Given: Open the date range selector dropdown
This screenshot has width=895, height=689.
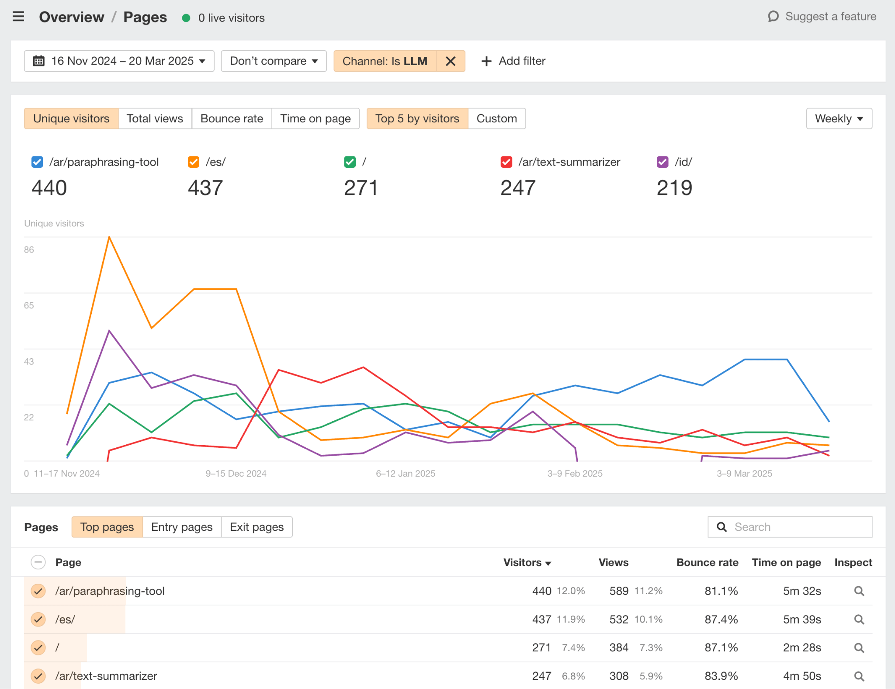Looking at the screenshot, I should point(118,61).
